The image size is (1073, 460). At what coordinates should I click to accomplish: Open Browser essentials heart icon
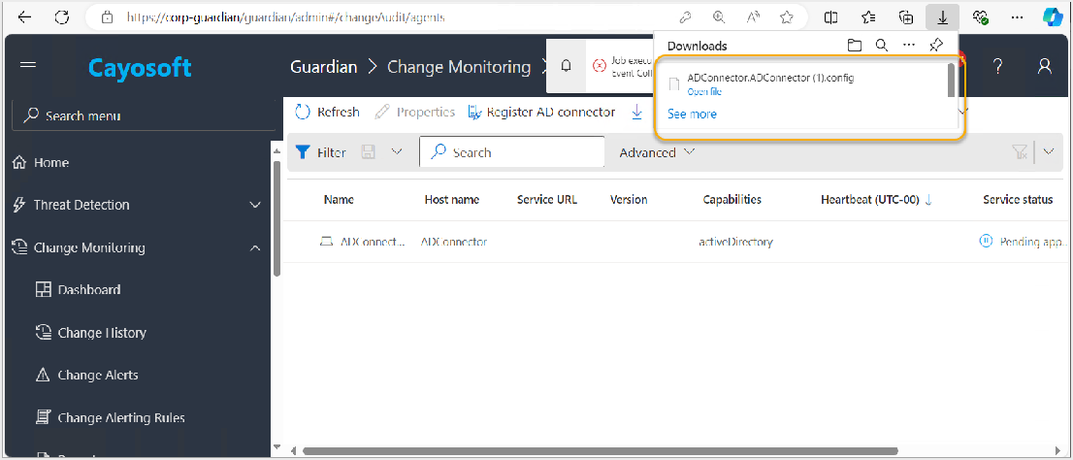pos(980,17)
